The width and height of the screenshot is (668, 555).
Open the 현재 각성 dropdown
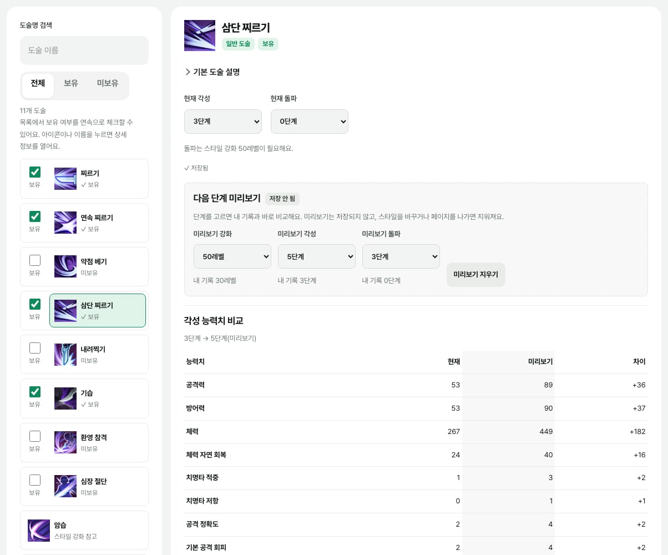[223, 122]
